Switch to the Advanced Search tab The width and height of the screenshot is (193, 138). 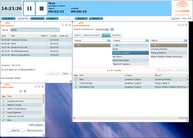pyautogui.click(x=92, y=35)
